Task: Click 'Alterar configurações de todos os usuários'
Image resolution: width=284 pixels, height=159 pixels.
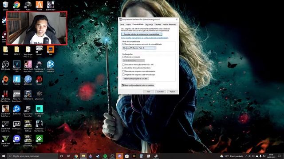Action: pyautogui.click(x=138, y=85)
